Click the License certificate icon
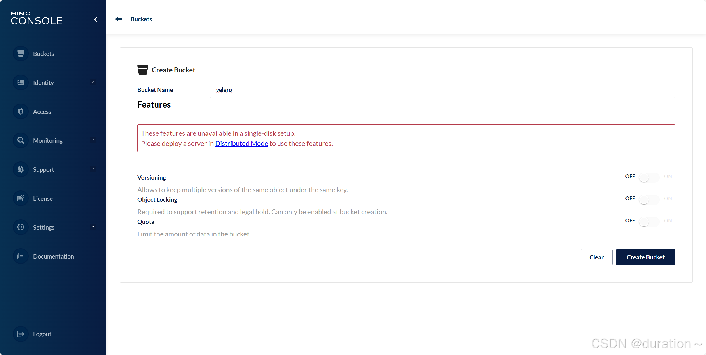Screen dimensions: 706x355 21,198
